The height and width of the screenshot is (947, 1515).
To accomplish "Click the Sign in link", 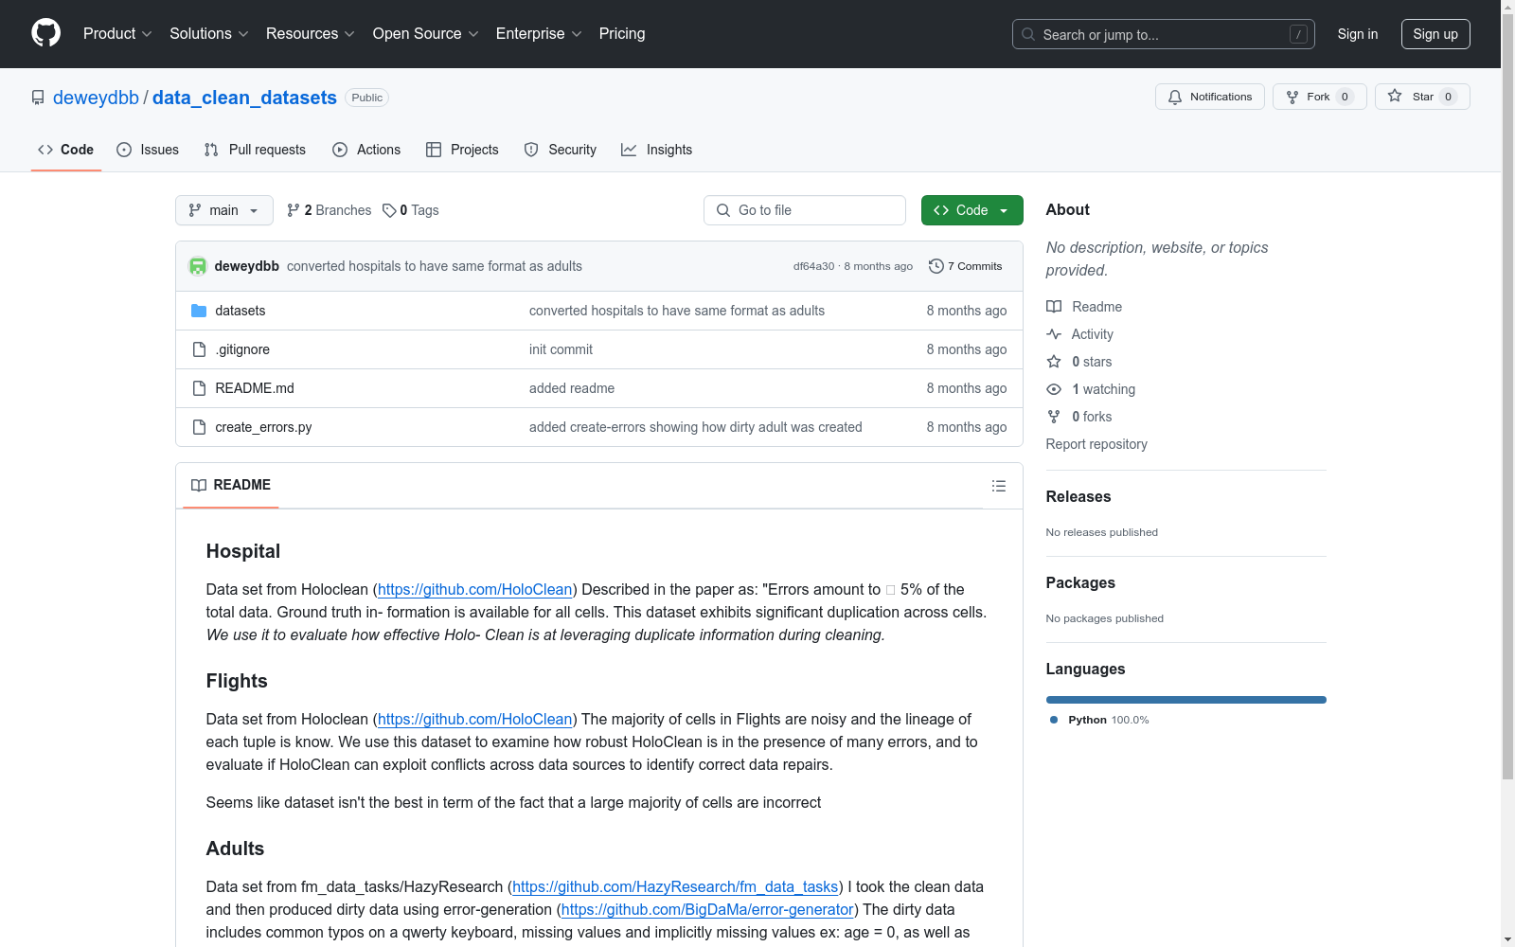I will 1358,34.
